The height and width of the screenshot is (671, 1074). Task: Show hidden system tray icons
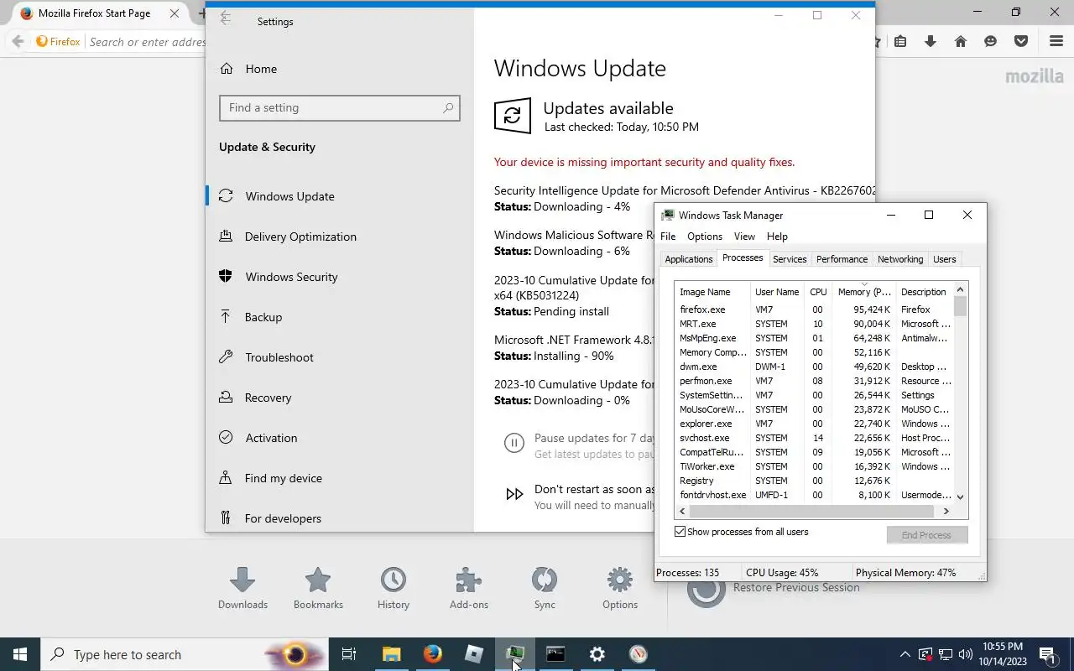point(905,654)
